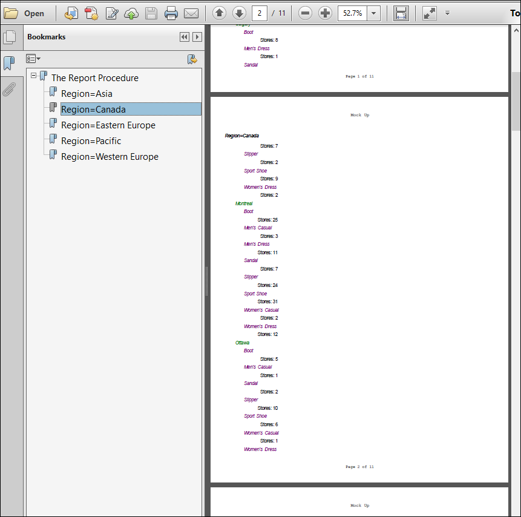The image size is (521, 517).
Task: Go to the next page arrow
Action: pyautogui.click(x=238, y=13)
